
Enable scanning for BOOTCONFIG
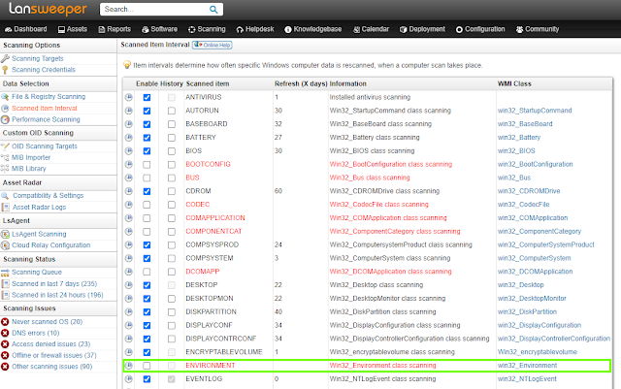147,164
